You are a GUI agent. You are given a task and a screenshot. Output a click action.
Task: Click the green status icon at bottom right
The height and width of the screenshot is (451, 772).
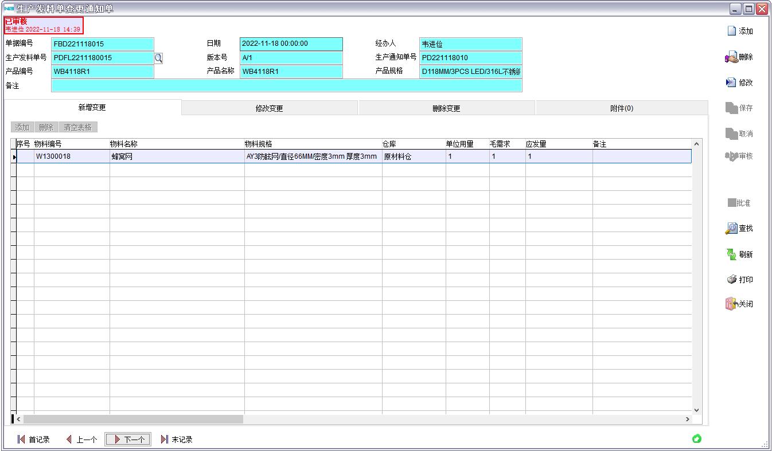click(x=697, y=439)
